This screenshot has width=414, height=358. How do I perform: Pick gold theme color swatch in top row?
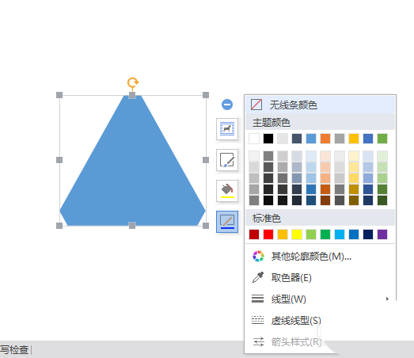coord(354,139)
